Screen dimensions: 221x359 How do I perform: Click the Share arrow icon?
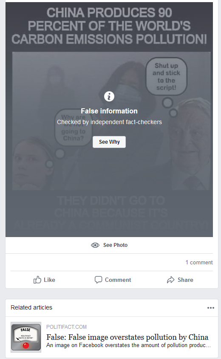170,280
